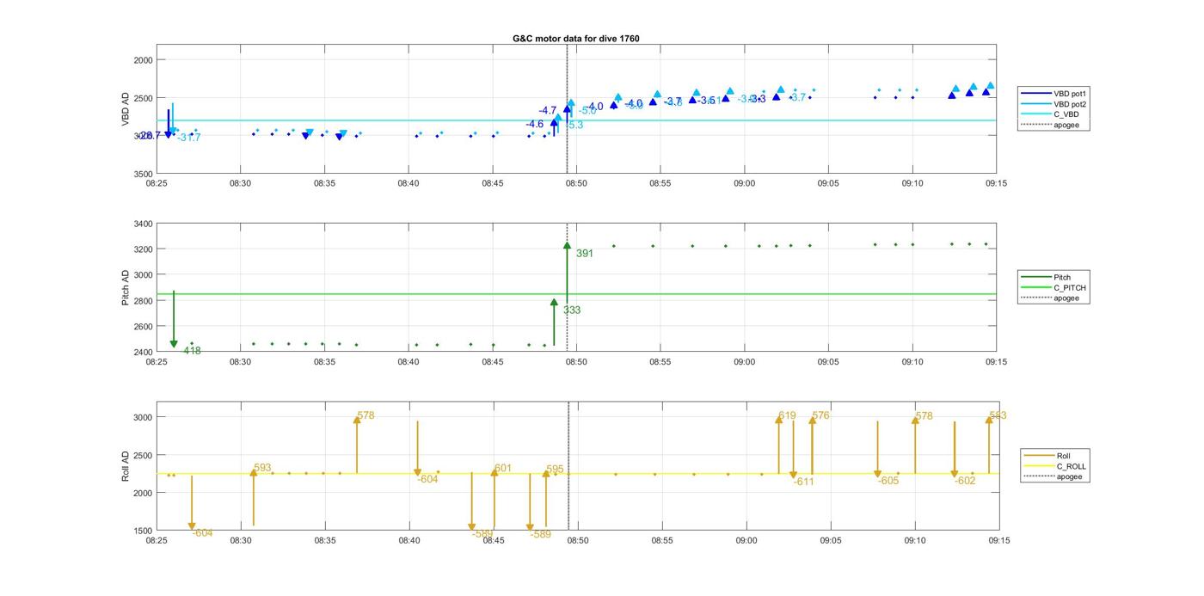Image resolution: width=1204 pixels, height=596 pixels.
Task: Click the tall green pitch arrow labeled 391
Action: pos(567,271)
